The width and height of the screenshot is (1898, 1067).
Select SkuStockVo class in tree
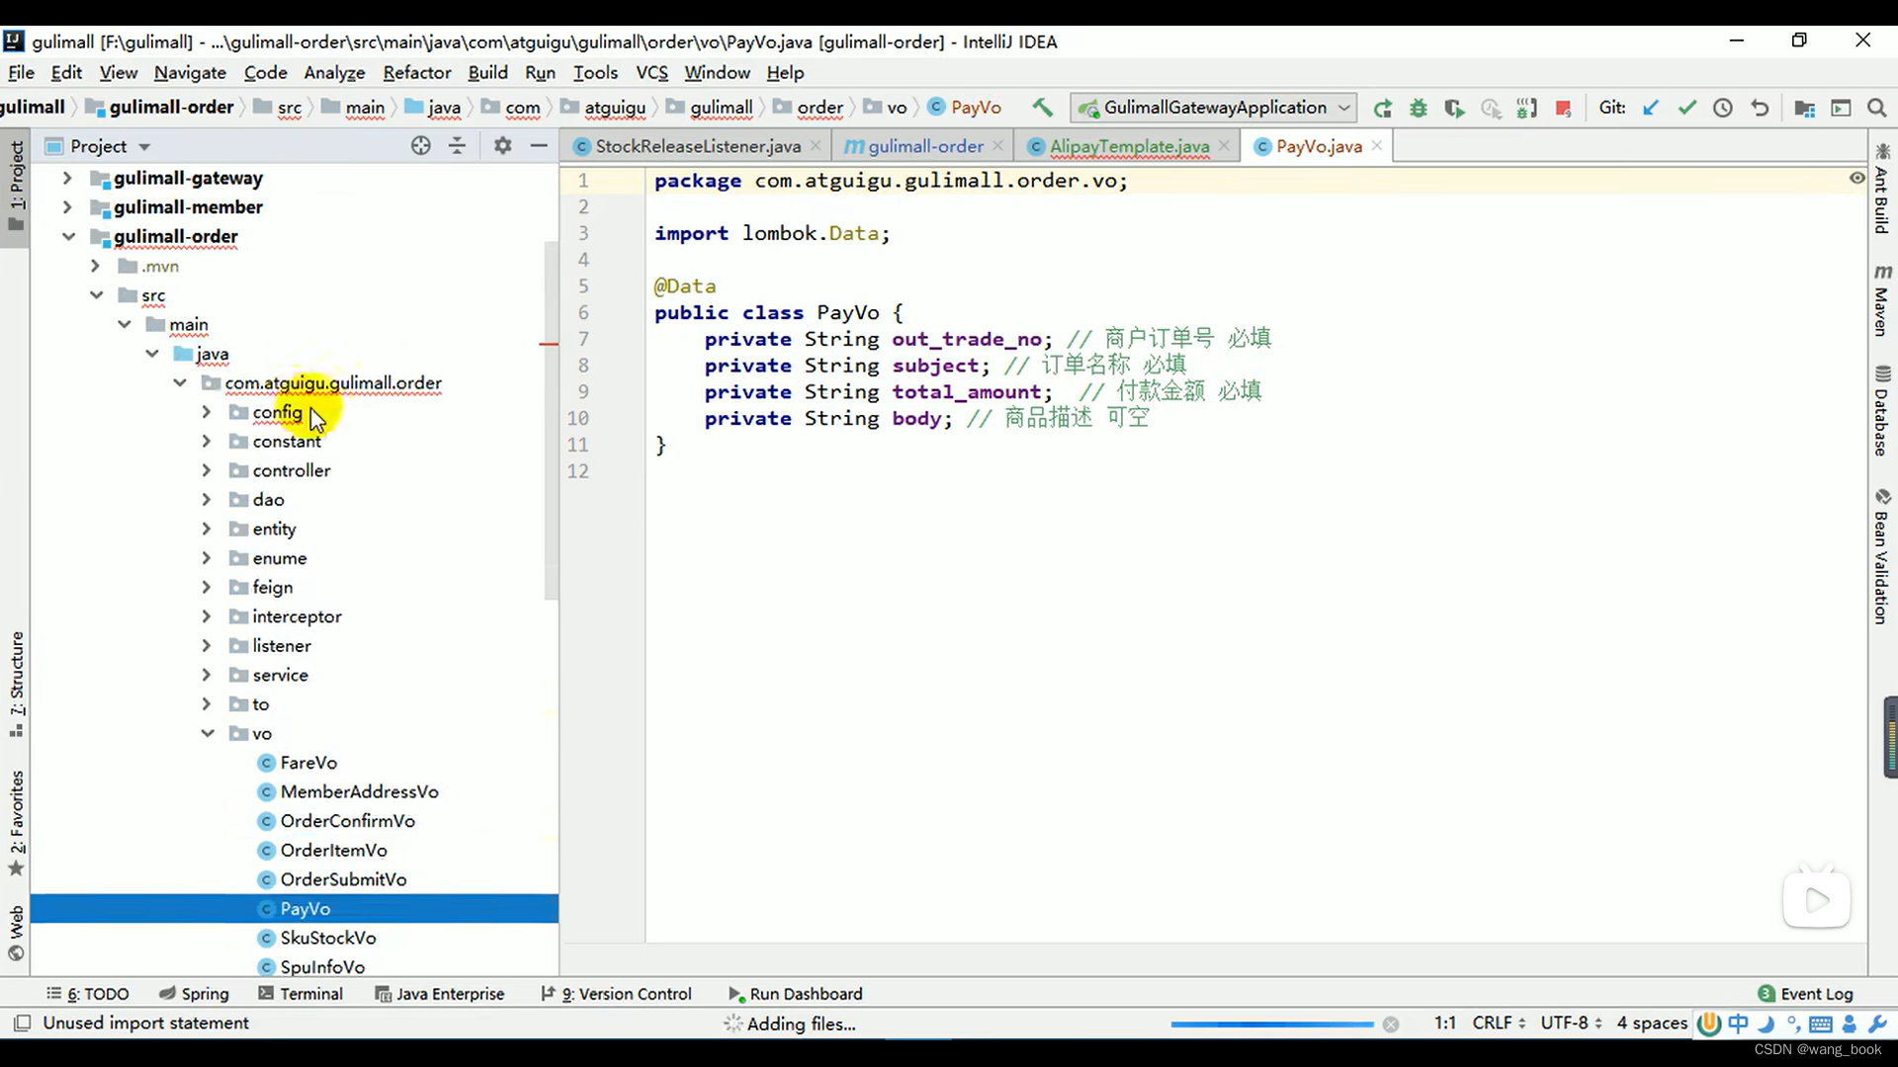(327, 938)
